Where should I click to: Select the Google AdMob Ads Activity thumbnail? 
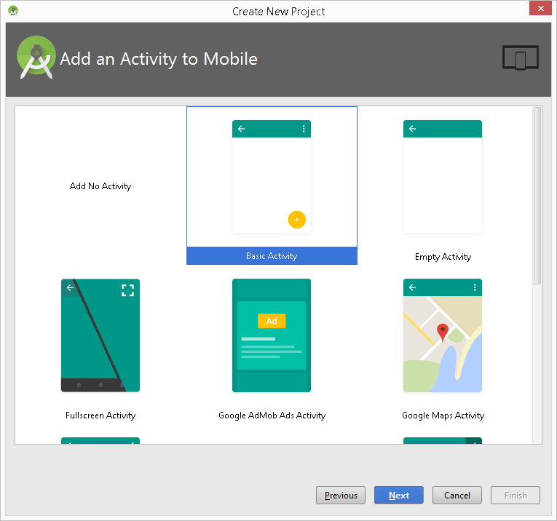(272, 335)
